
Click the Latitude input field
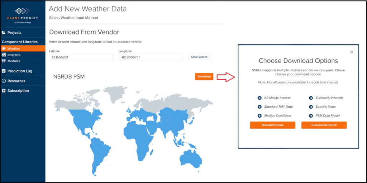click(81, 57)
